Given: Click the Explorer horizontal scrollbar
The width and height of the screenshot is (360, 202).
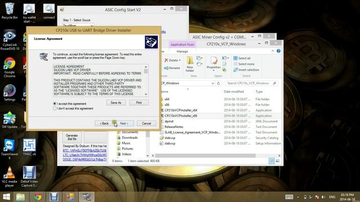Looking at the screenshot, I should pyautogui.click(x=205, y=155).
